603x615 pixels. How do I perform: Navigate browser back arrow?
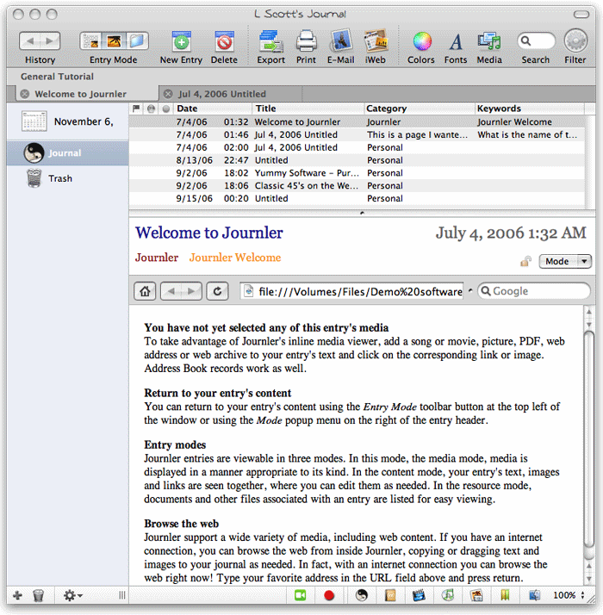coord(171,291)
